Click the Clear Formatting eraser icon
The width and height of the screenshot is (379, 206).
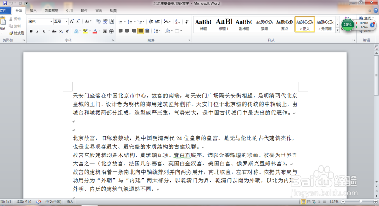(99, 21)
